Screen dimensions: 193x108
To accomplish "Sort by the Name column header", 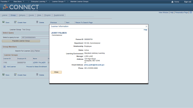I will [x=35, y=59].
